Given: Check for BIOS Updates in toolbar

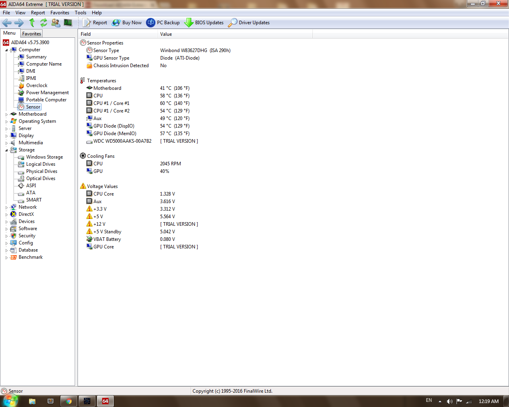Looking at the screenshot, I should pyautogui.click(x=204, y=23).
